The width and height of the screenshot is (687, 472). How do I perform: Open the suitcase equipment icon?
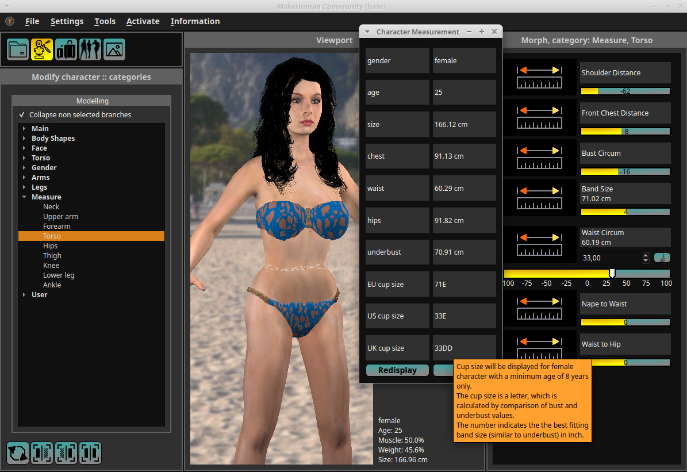66,49
